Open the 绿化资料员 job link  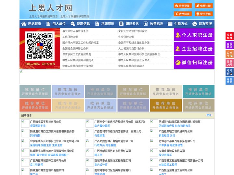pos(165,155)
